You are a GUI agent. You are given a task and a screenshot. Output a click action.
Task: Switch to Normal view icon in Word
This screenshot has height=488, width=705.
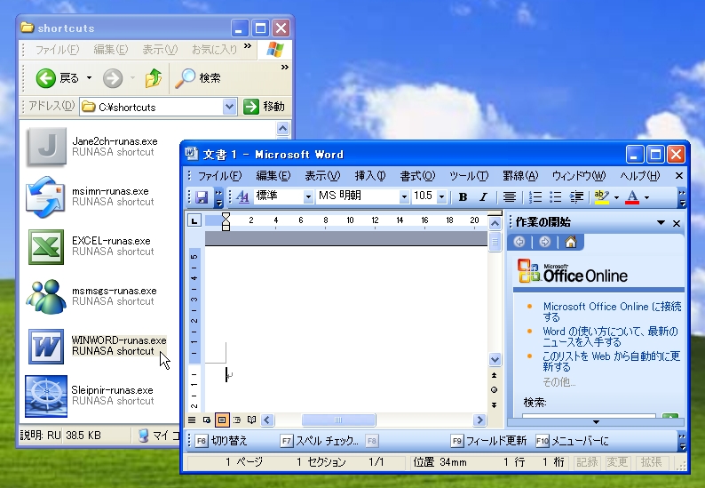(192, 420)
